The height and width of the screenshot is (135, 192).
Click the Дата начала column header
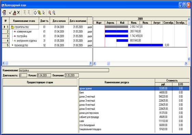[59, 21]
